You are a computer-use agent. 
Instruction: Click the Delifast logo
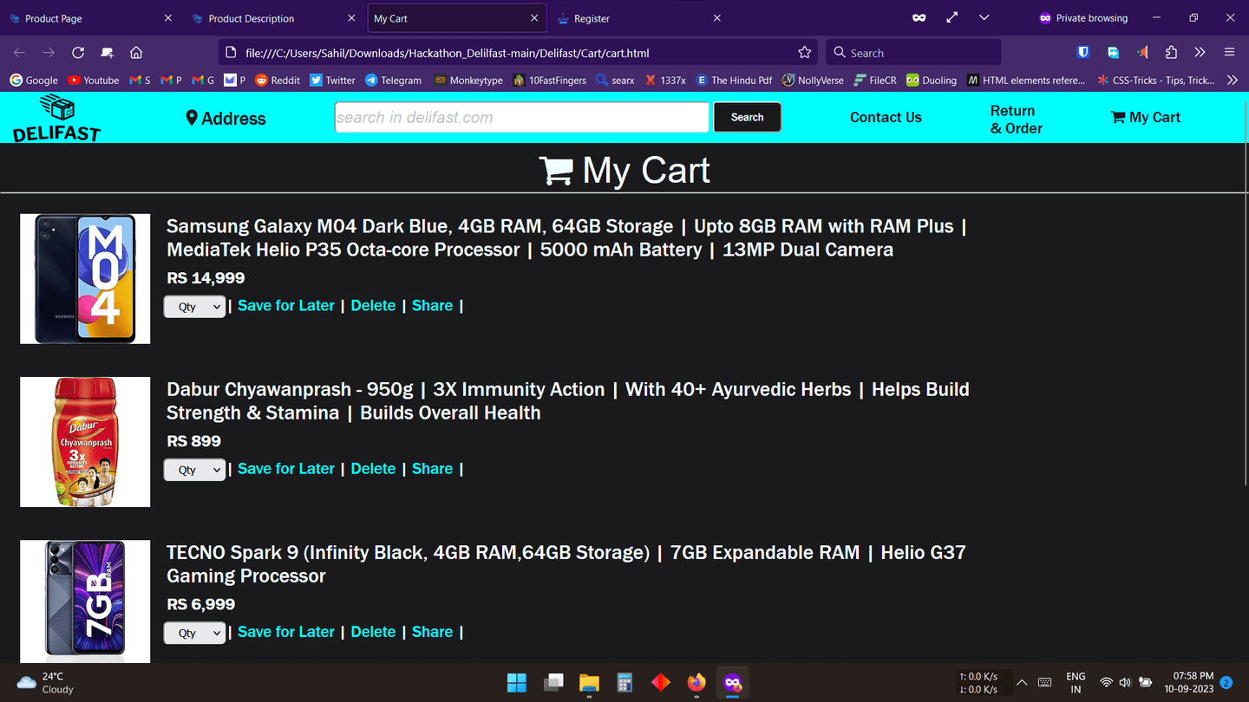point(56,118)
